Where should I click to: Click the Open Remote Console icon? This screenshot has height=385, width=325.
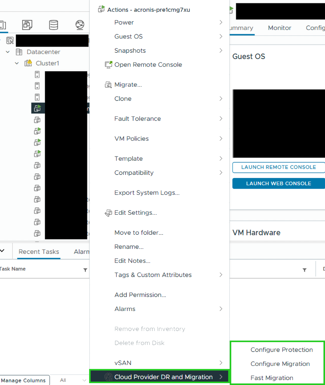click(x=108, y=65)
